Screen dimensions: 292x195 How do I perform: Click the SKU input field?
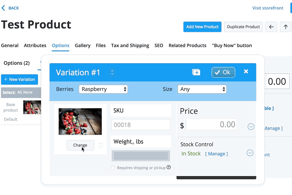click(x=141, y=125)
